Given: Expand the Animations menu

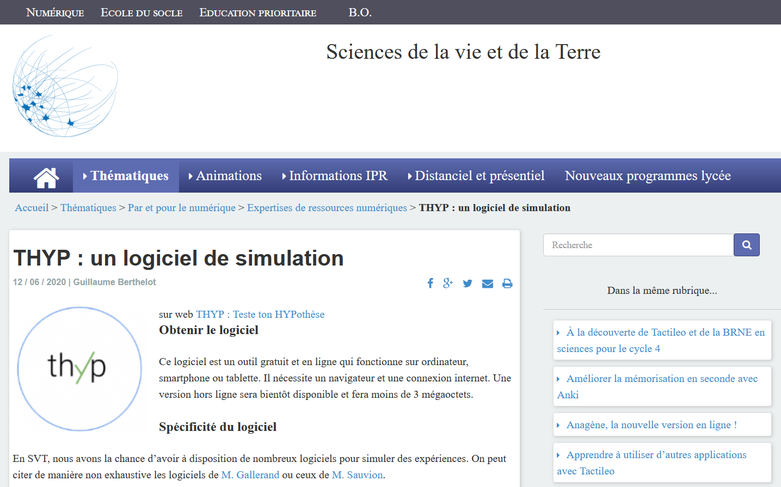Looking at the screenshot, I should click(x=225, y=176).
